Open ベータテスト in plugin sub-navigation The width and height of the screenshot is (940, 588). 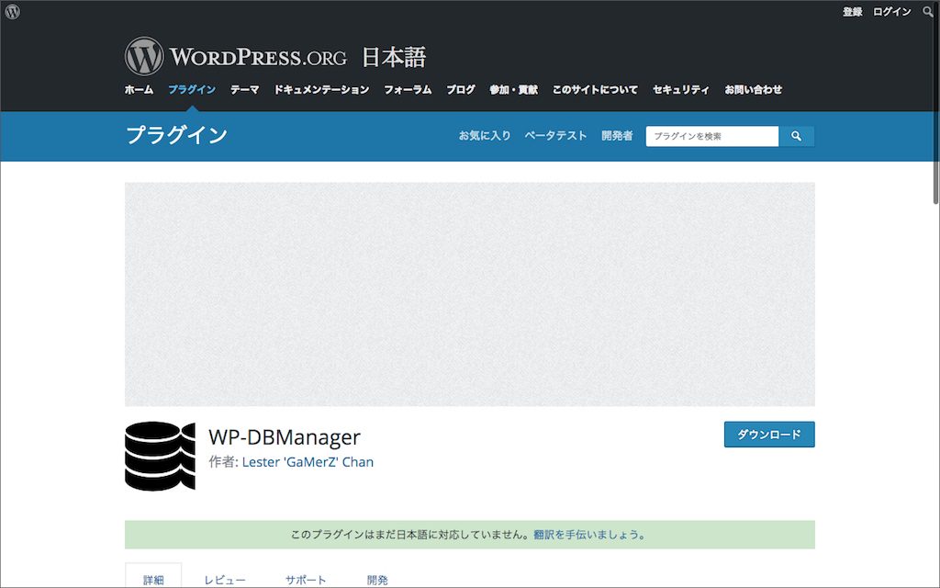(555, 136)
